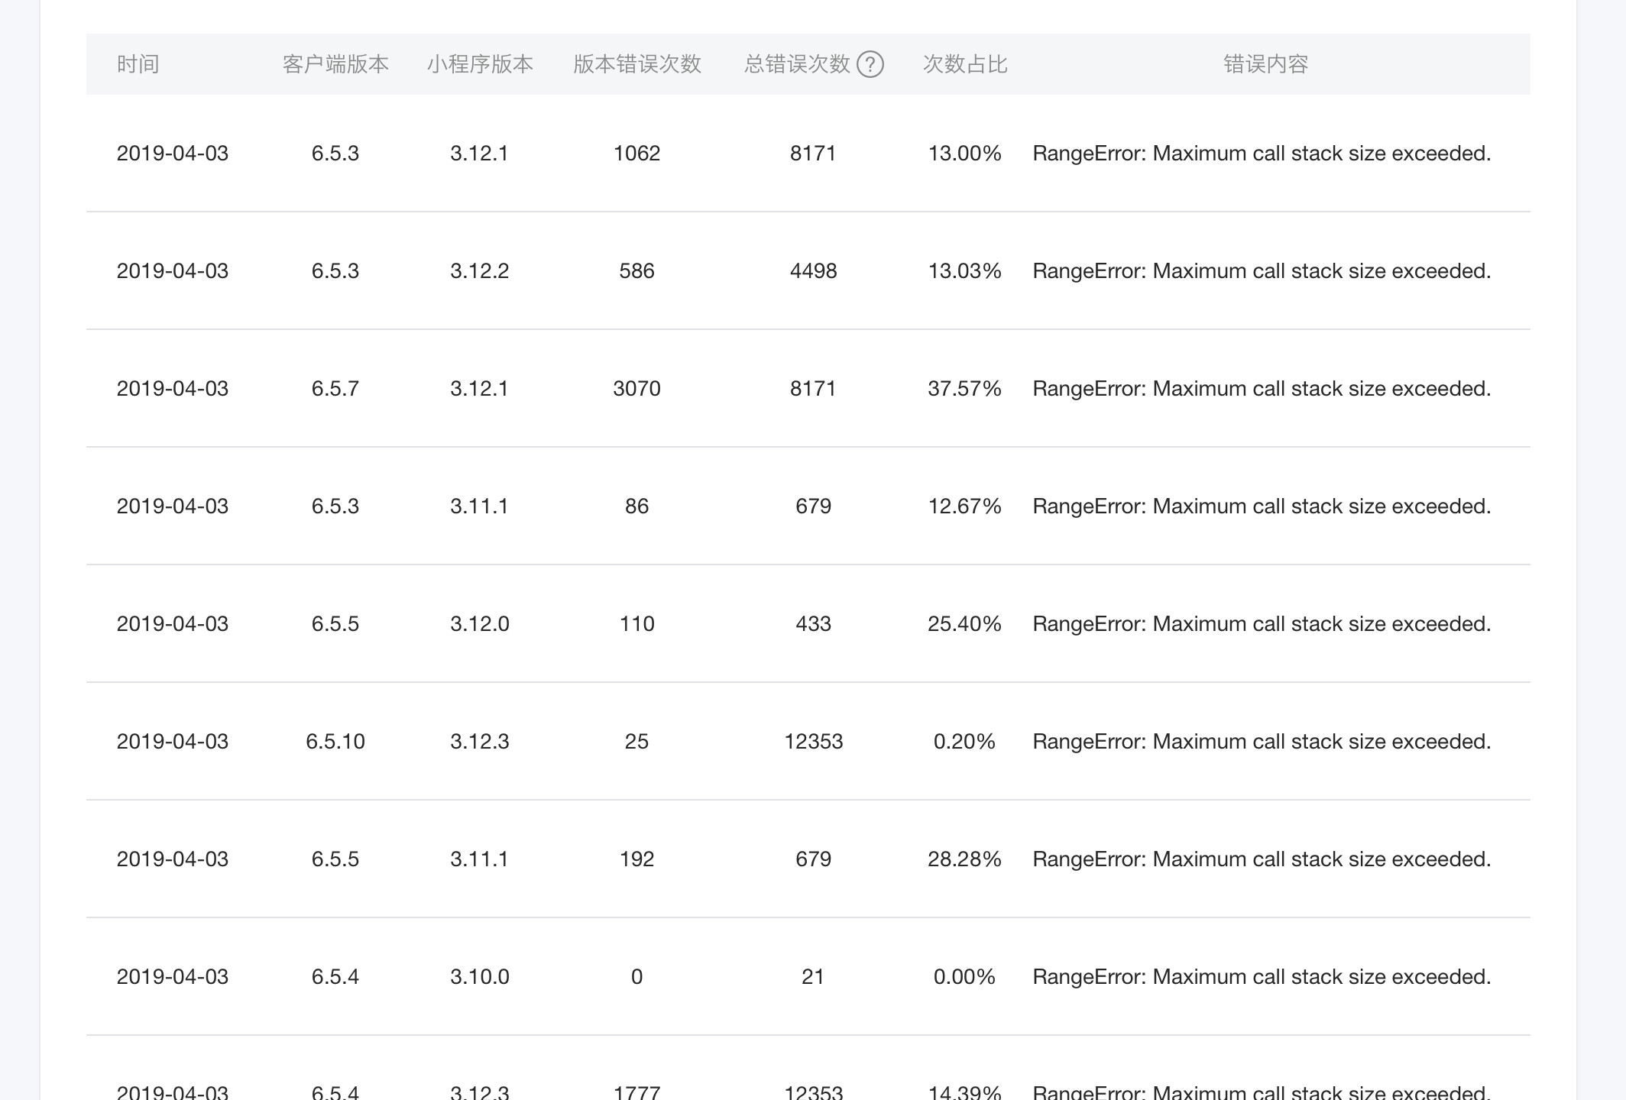The image size is (1626, 1100).
Task: Select version error count 1062 cell
Action: point(636,154)
